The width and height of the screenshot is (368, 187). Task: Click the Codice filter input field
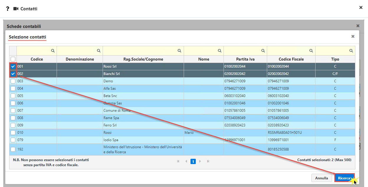(37, 51)
